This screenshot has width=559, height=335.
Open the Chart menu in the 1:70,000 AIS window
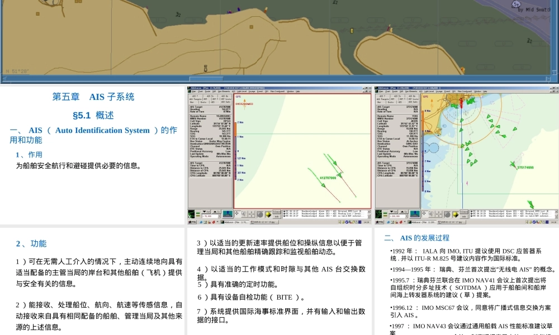(x=199, y=92)
